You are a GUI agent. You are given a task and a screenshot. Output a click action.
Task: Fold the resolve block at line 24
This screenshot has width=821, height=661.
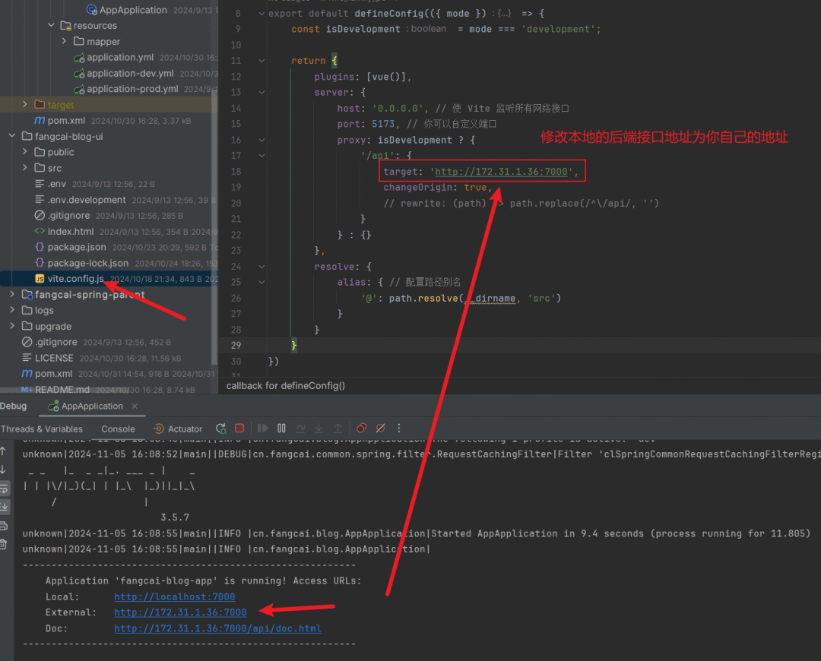[262, 267]
